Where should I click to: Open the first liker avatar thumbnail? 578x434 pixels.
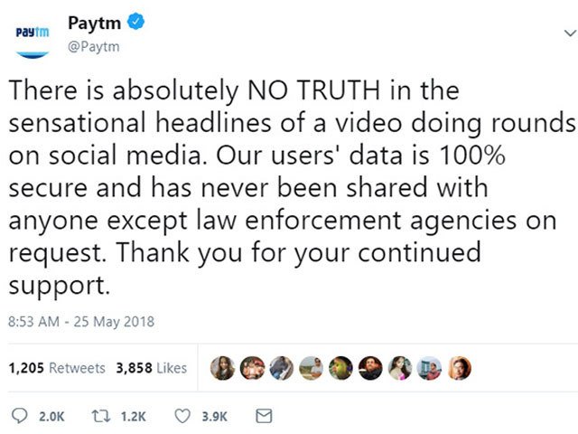[222, 368]
